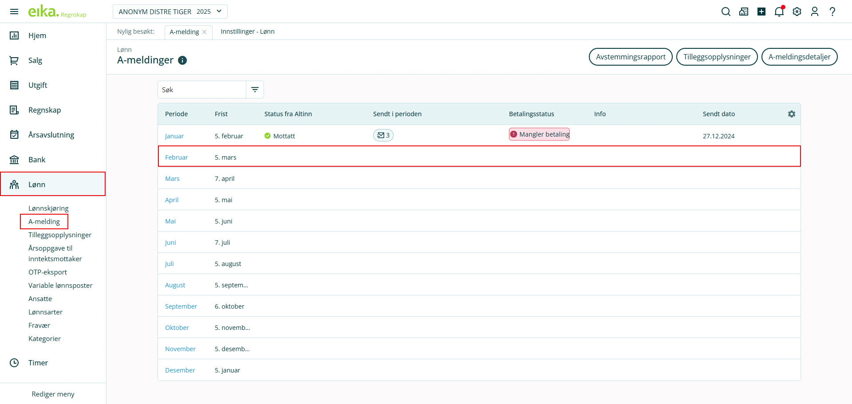The height and width of the screenshot is (404, 852).
Task: Open the A-meldingsdetaljer button
Action: (x=799, y=57)
